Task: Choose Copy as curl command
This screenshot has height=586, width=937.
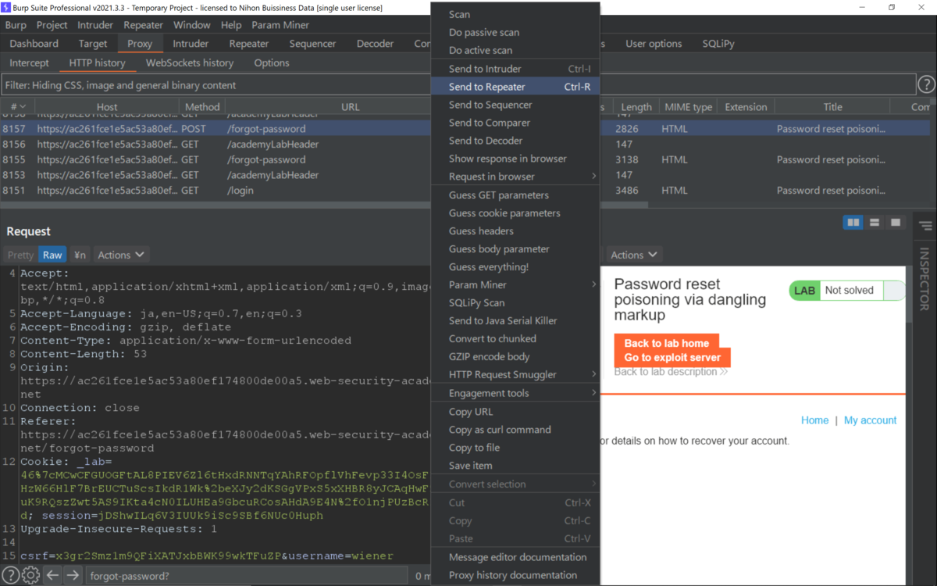Action: pos(515,430)
